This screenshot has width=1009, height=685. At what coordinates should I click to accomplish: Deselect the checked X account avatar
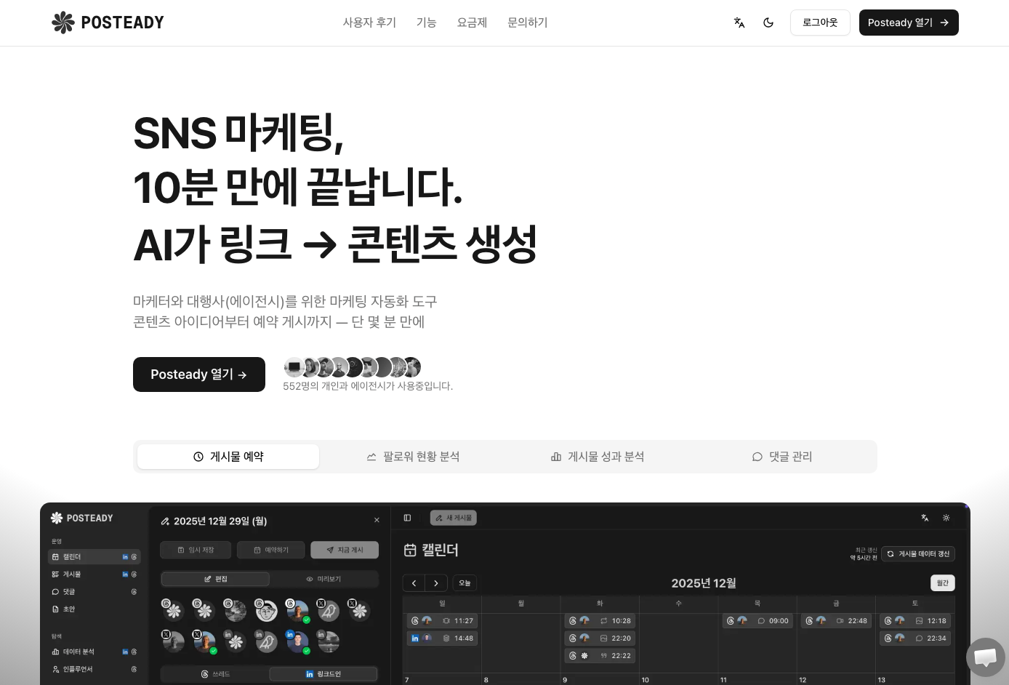[x=204, y=642]
